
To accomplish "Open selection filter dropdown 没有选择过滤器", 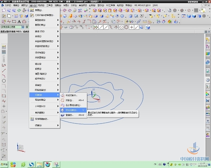I will tap(12, 27).
